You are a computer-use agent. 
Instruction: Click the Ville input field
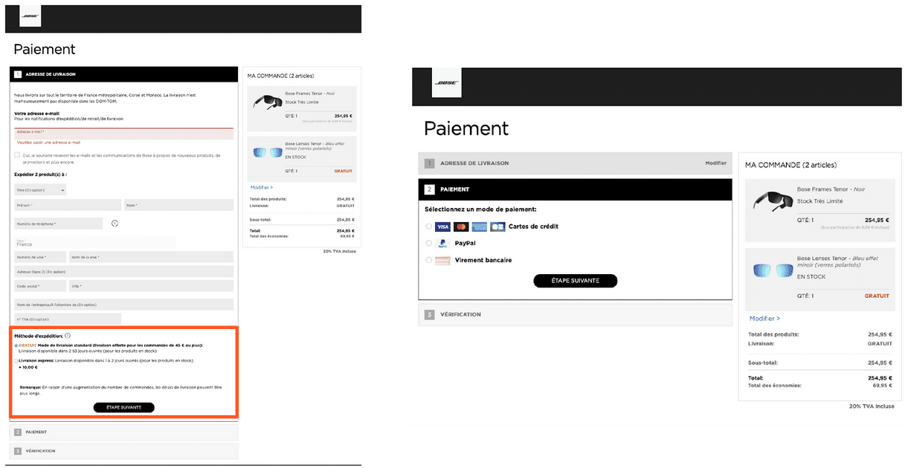tap(151, 286)
